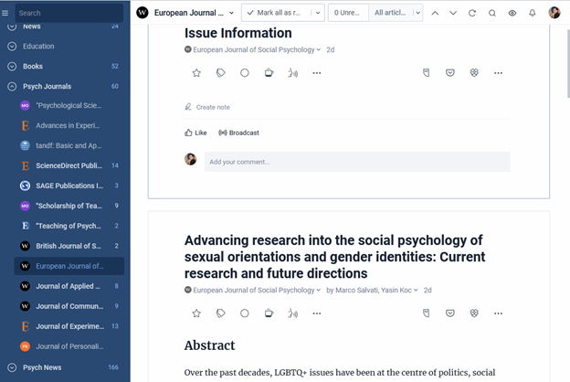Click Create note link

pyautogui.click(x=207, y=107)
